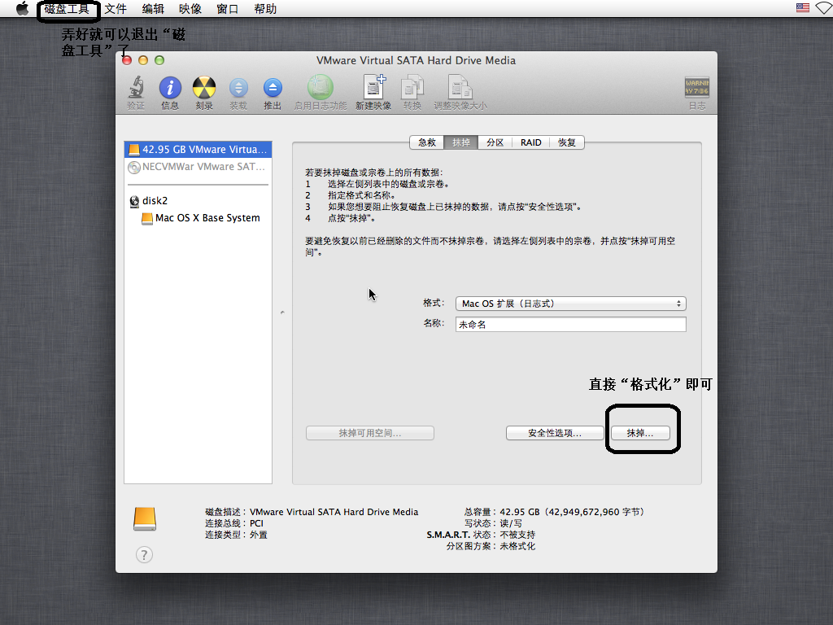Open the Apple menu

pos(22,8)
